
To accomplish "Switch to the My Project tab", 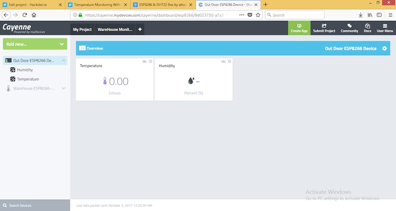I will click(x=82, y=29).
